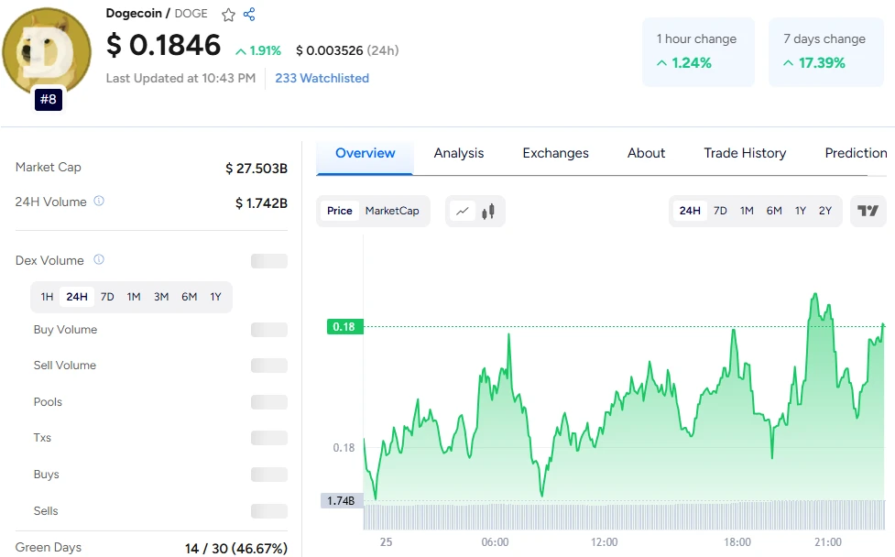Viewport: 895px width, 557px height.
Task: Click info icon next to Dex Volume
Action: click(x=99, y=260)
